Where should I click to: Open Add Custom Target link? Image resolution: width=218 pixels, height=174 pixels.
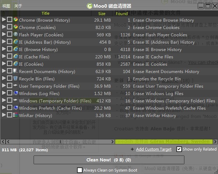(154, 149)
